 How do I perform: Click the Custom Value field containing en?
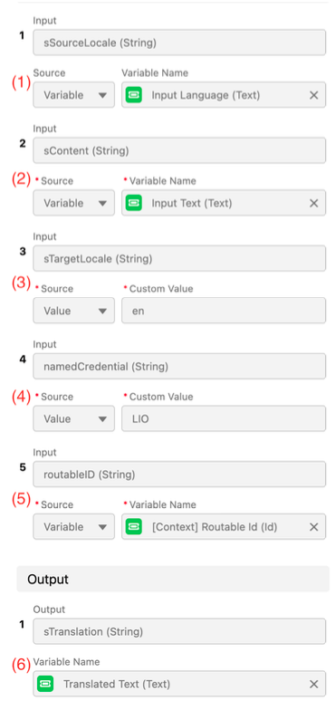point(224,311)
